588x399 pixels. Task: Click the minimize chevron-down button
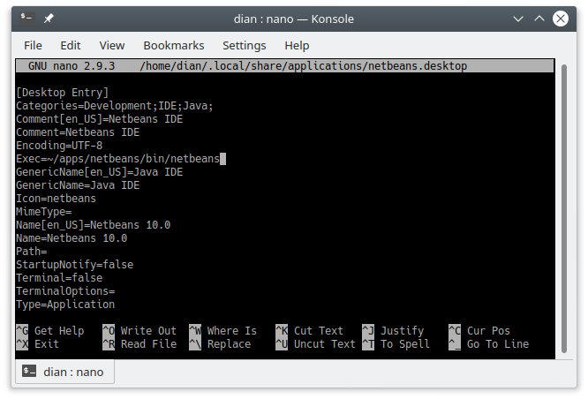518,19
